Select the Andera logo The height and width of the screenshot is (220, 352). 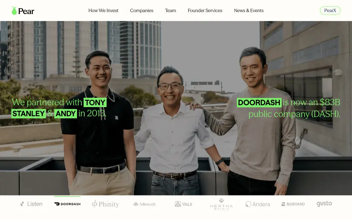tap(258, 204)
